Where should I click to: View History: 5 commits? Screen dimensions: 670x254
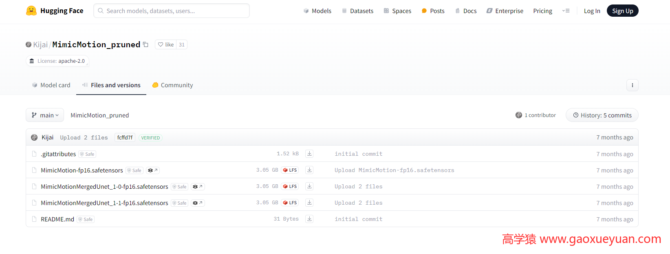pos(602,115)
